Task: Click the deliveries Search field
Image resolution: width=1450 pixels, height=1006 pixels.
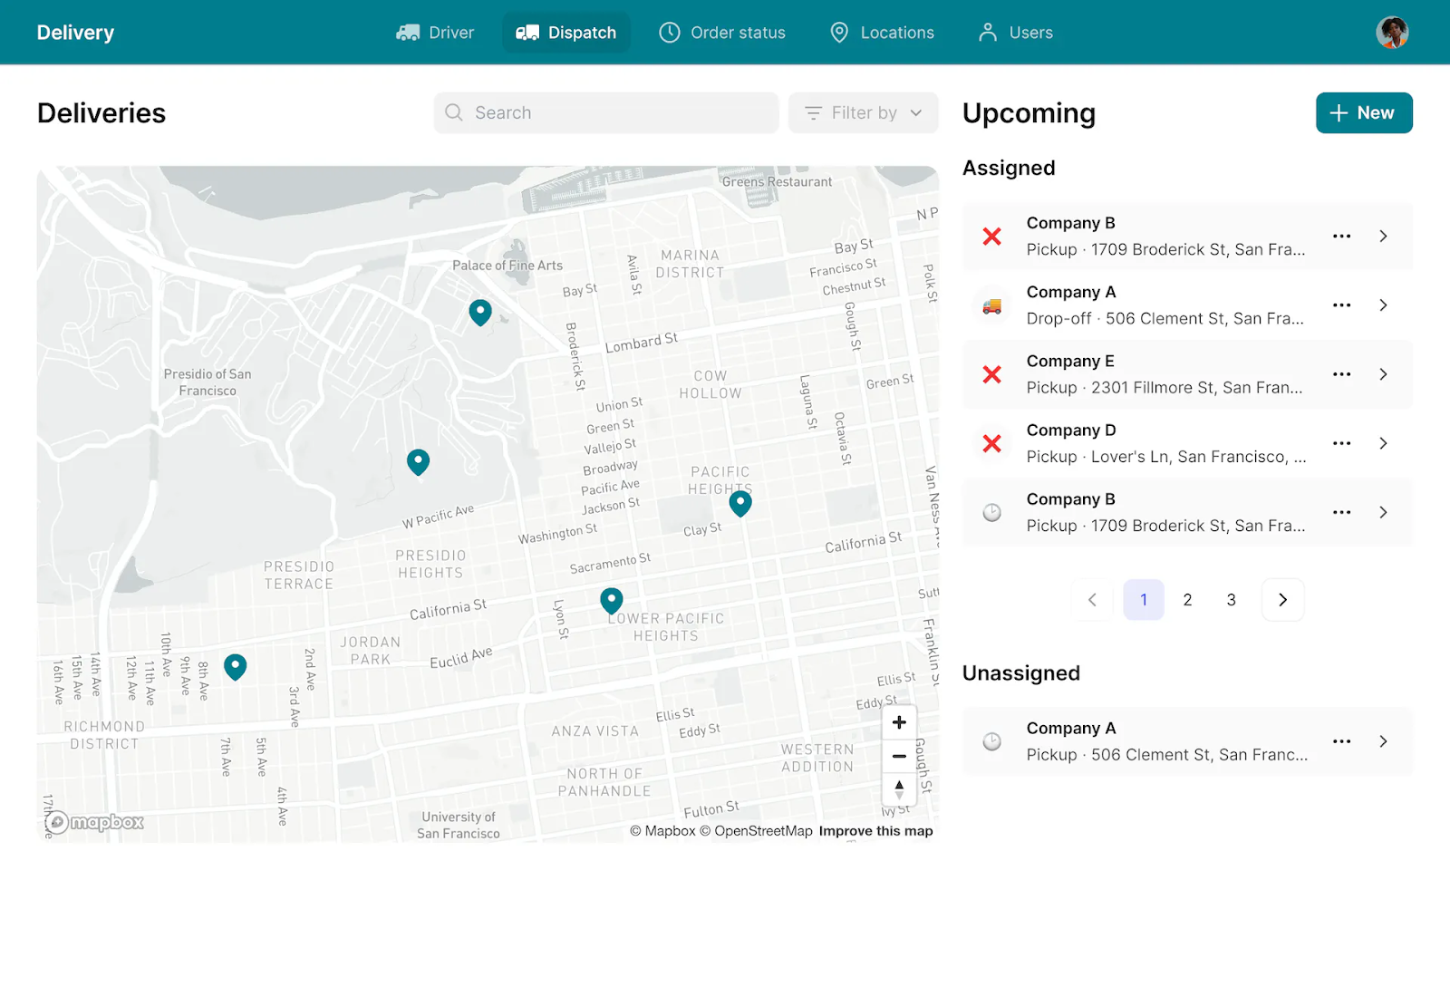Action: [605, 113]
